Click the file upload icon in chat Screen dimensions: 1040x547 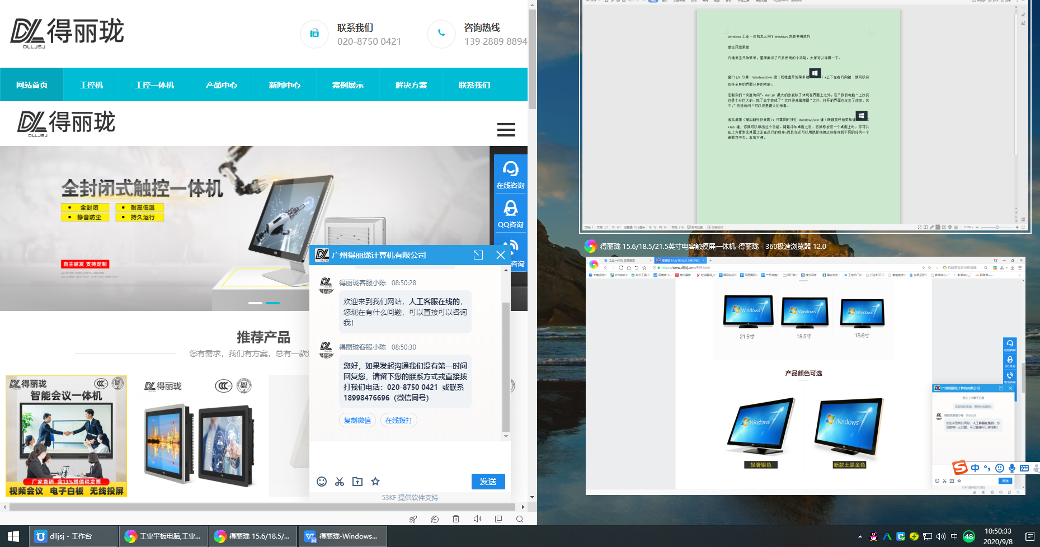click(357, 482)
